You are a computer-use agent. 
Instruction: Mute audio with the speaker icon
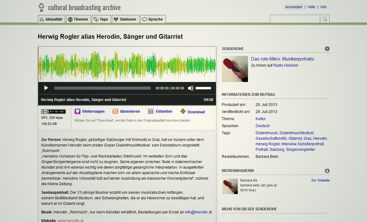click(190, 88)
